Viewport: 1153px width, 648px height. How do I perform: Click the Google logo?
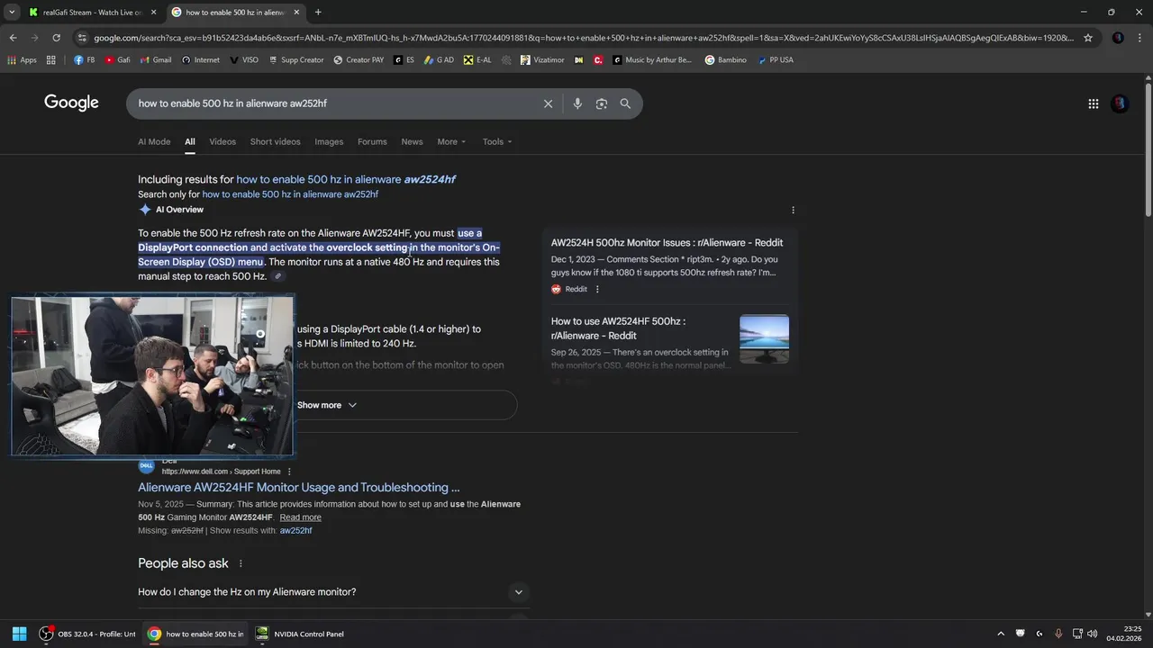point(71,103)
